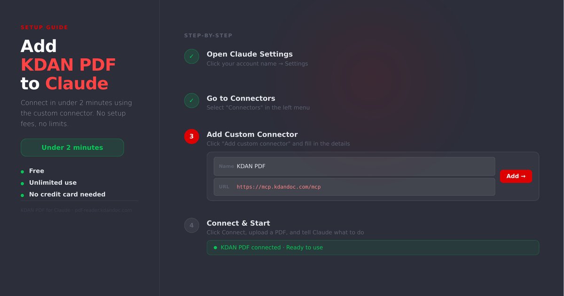Click the grey step 4 circle
The height and width of the screenshot is (296, 564).
click(192, 226)
